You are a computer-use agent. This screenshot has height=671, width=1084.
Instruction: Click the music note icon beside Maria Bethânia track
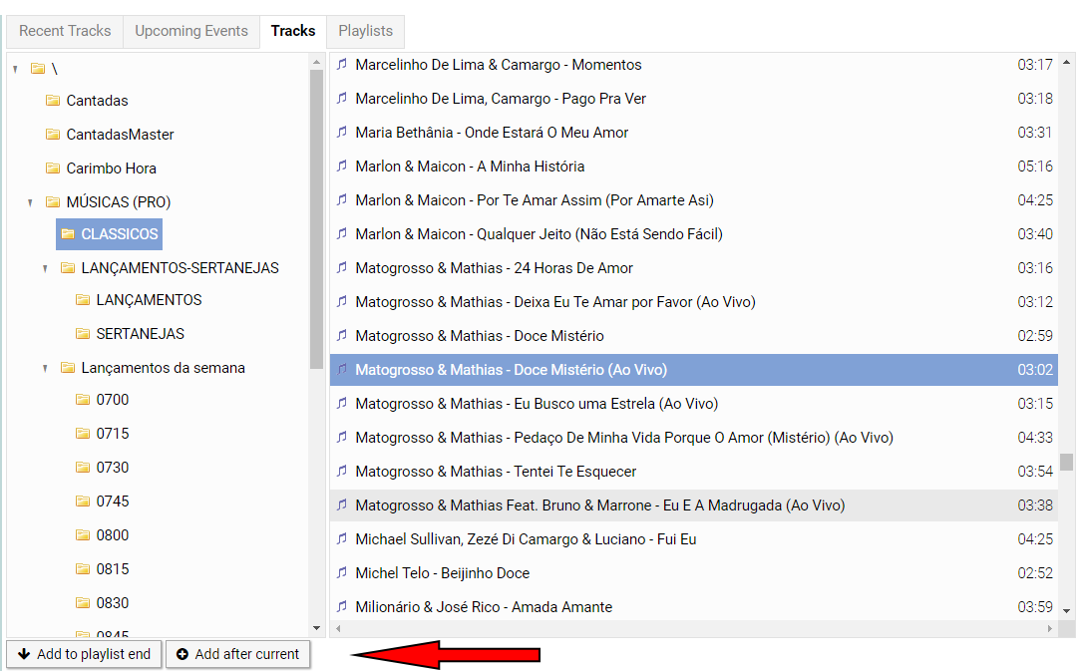click(x=342, y=133)
